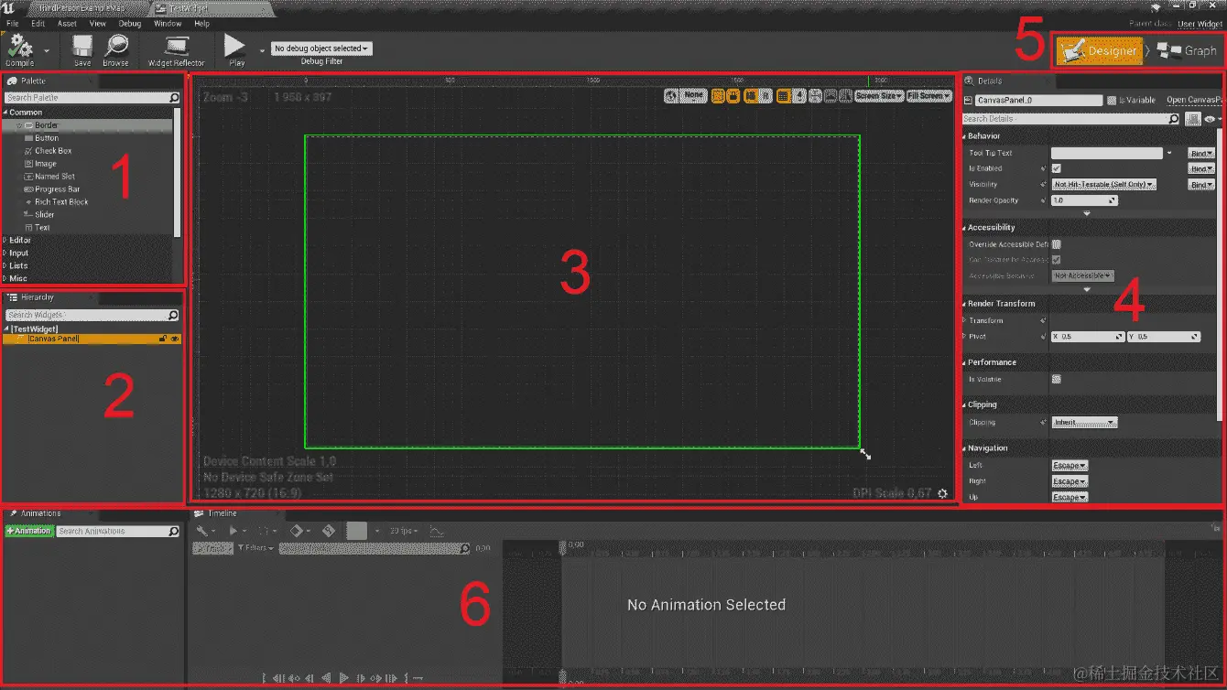This screenshot has height=690, width=1227.
Task: Open the Window menu
Action: (168, 24)
